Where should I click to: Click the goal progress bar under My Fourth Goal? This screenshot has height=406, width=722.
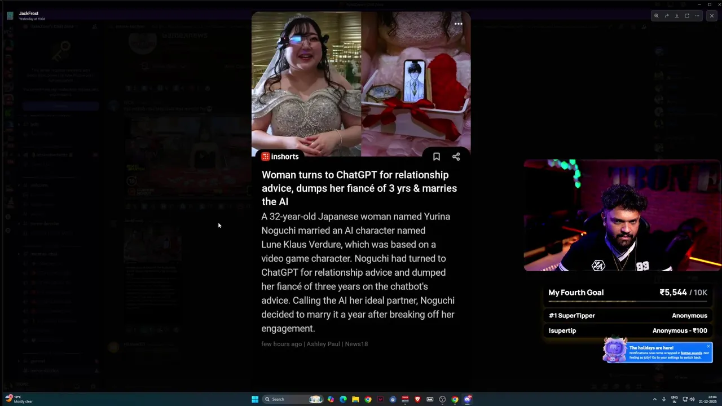tap(628, 302)
